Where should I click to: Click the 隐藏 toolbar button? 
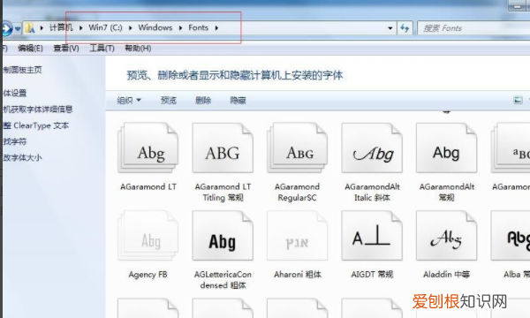tap(238, 101)
